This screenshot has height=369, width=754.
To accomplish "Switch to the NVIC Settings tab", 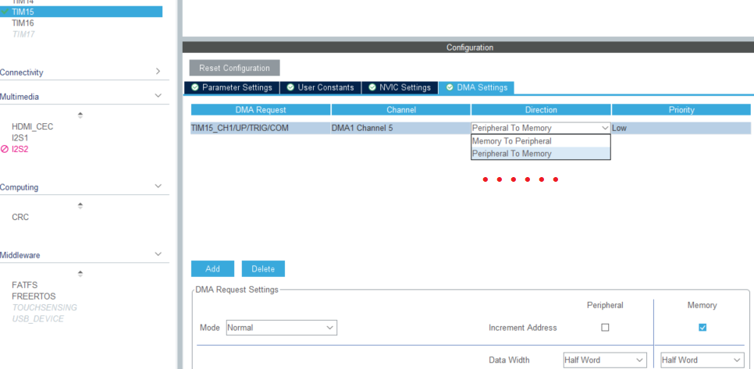I will click(x=400, y=87).
